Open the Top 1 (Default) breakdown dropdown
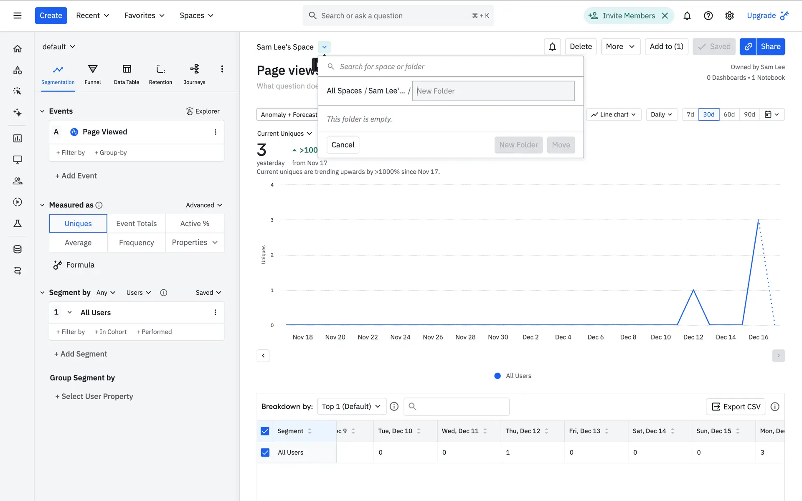Viewport: 802px width, 501px height. (351, 406)
